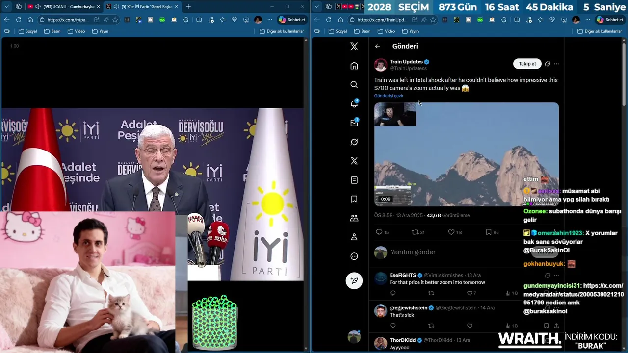Open Grok icon in X sidebar

tap(354, 142)
